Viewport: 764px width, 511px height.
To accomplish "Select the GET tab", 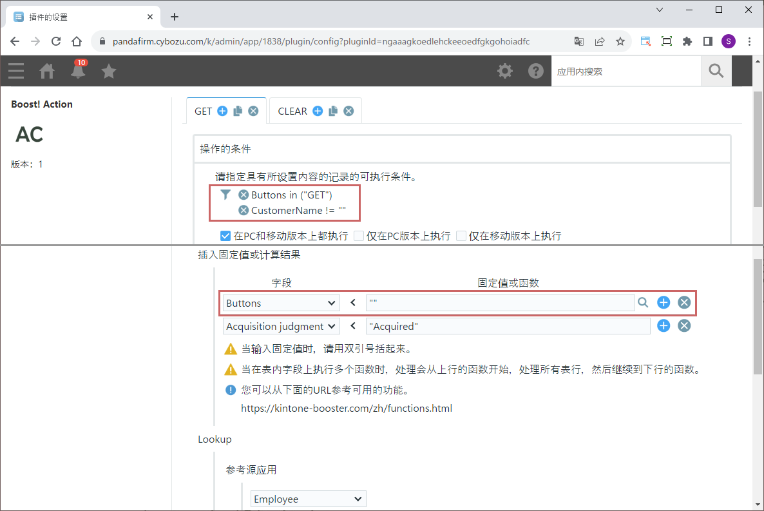I will [x=203, y=111].
